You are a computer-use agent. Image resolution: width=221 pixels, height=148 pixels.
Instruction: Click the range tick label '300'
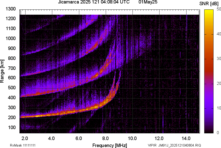click(12, 108)
